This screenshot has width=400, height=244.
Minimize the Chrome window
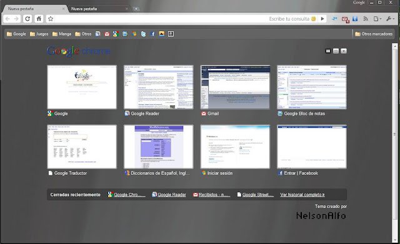pos(372,2)
